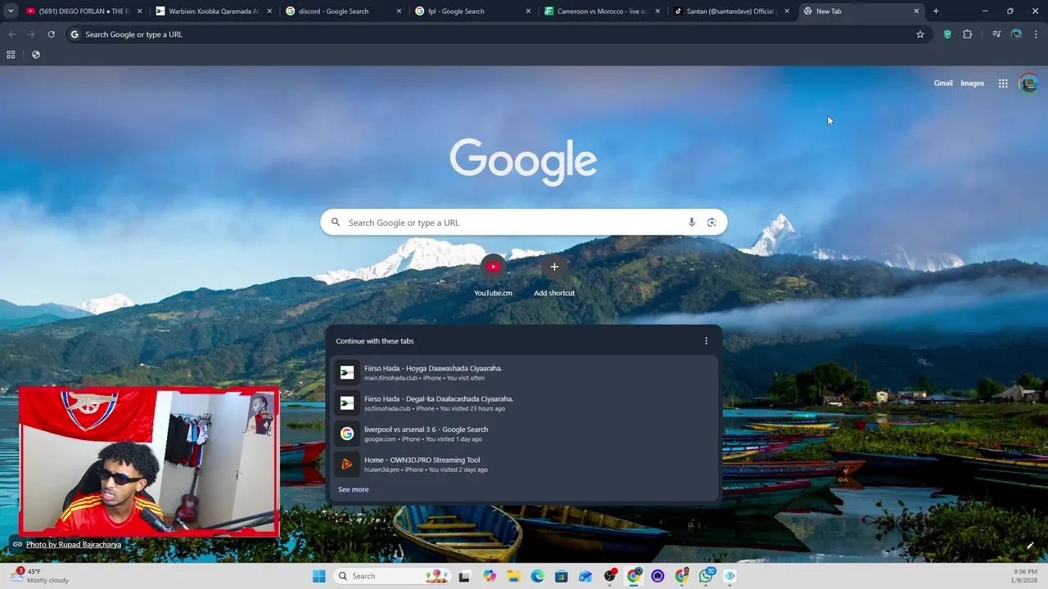The height and width of the screenshot is (589, 1048).
Task: Switch to the fpl Google Search tab
Action: tap(473, 11)
